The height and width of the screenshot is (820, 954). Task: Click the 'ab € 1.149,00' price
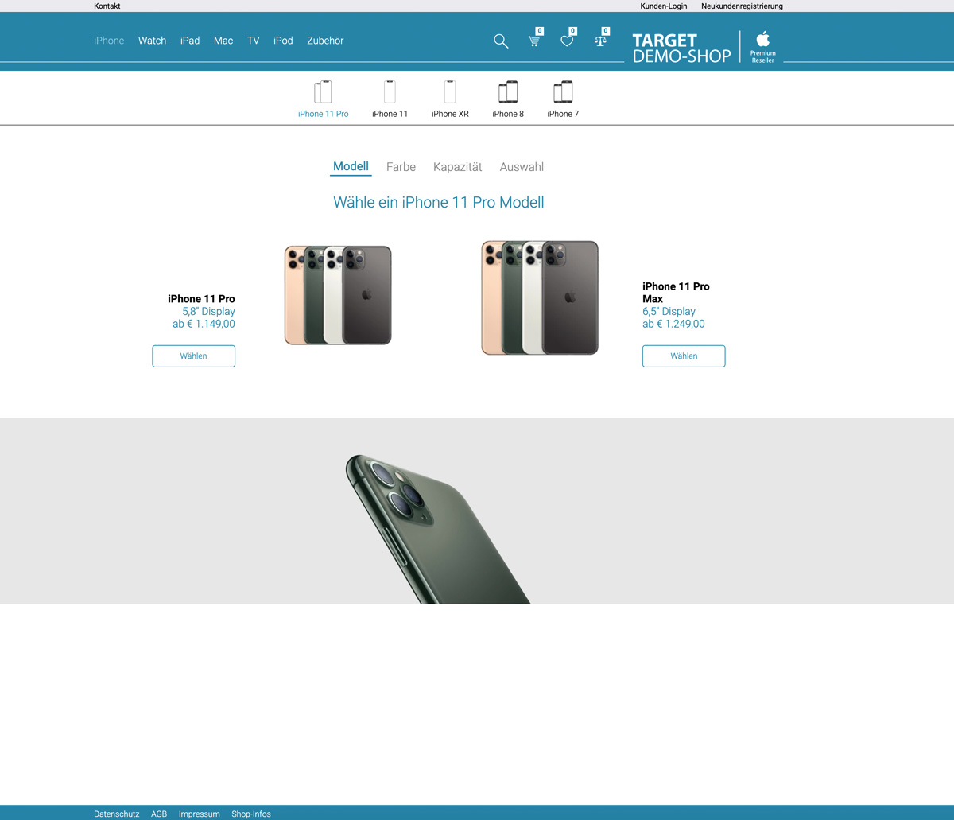coord(204,324)
